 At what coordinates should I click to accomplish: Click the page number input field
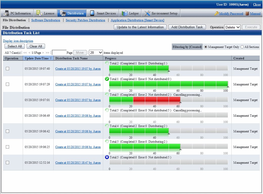pyautogui.click(x=59, y=53)
